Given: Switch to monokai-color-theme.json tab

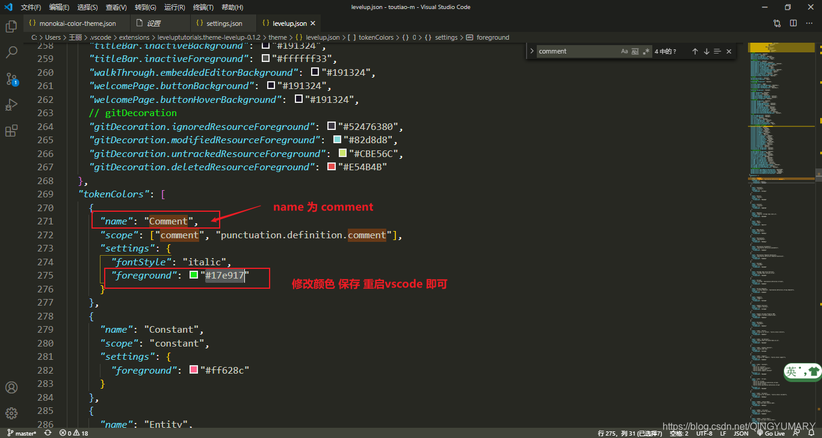Looking at the screenshot, I should [x=76, y=23].
